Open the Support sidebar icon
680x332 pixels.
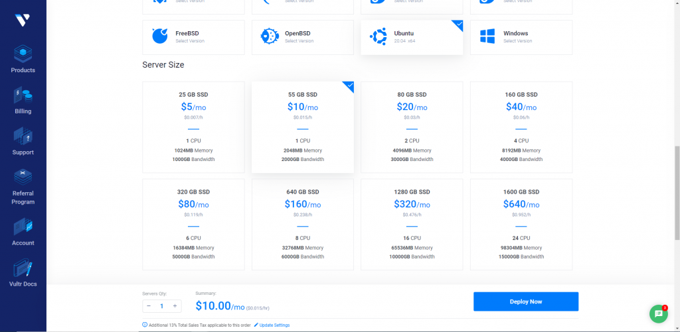[23, 137]
